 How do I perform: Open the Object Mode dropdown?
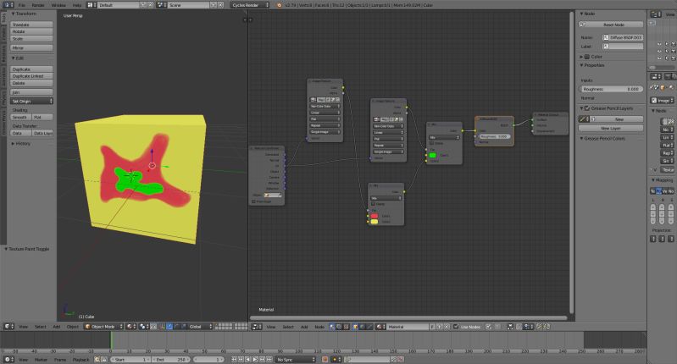[103, 327]
